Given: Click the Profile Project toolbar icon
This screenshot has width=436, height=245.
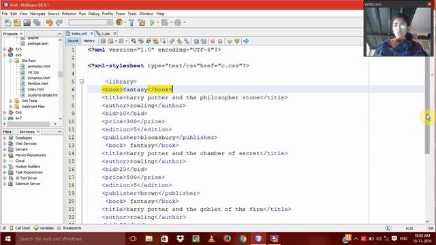Looking at the screenshot, I should click(178, 22).
